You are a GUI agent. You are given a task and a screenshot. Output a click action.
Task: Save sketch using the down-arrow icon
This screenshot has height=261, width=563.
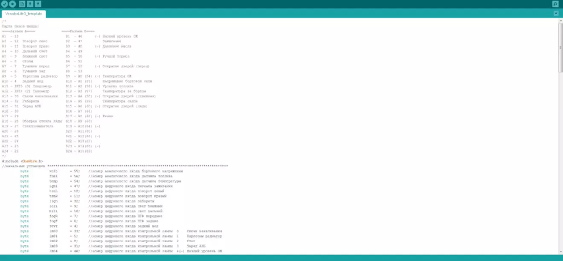[x=38, y=4]
